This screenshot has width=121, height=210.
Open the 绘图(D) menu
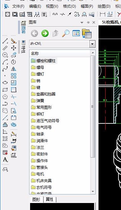tap(104, 6)
